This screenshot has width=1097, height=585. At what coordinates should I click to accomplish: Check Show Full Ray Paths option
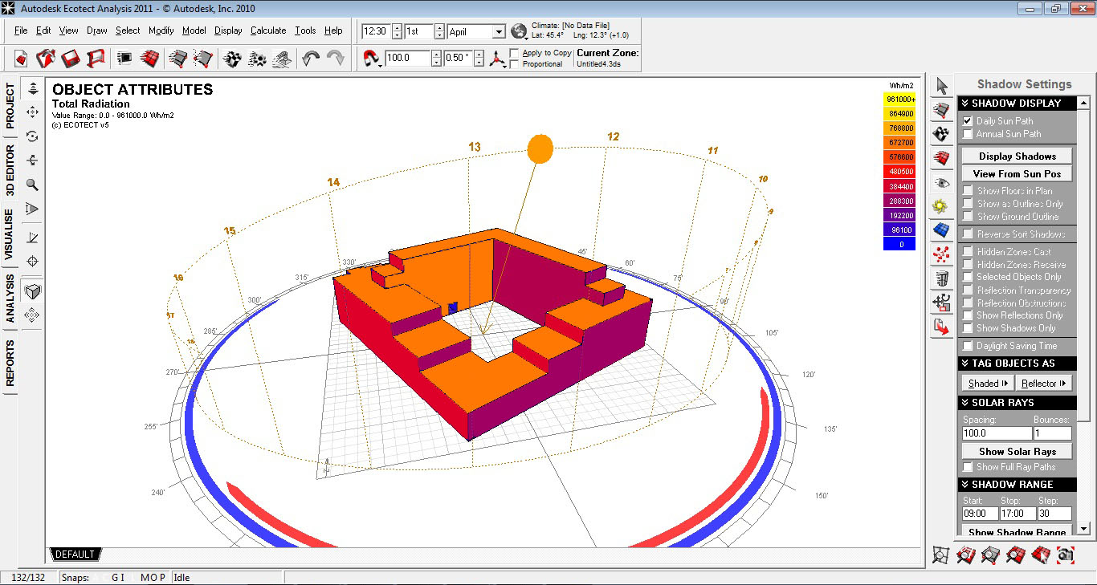(x=968, y=467)
